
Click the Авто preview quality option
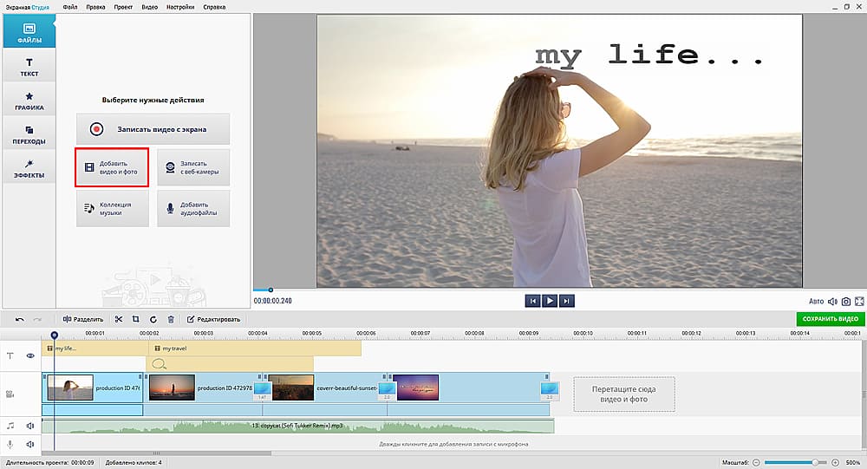click(816, 302)
